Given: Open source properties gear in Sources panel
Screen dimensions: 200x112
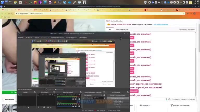Looking at the screenshot, I should tap(44, 107).
